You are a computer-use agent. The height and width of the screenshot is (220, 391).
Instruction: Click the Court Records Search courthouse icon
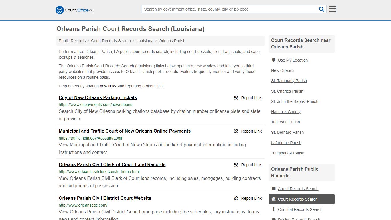274,199
